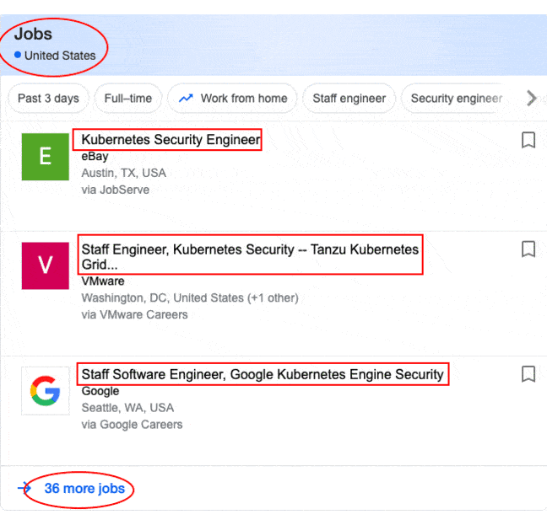Select the Security engineer filter chip
Viewport: 547px width, 525px height.
pos(454,99)
